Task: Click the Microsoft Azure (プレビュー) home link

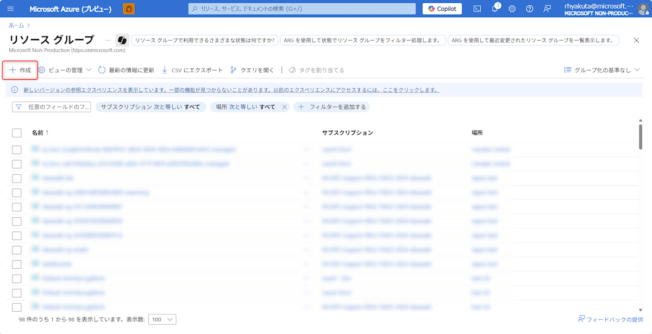Action: click(x=70, y=9)
